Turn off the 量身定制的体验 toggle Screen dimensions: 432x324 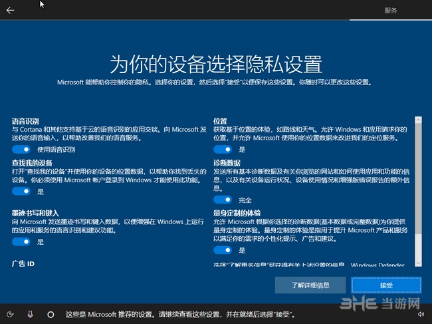223,250
